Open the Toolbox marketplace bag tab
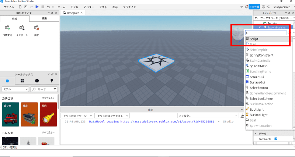295x157 pixels. pyautogui.click(x=8, y=81)
